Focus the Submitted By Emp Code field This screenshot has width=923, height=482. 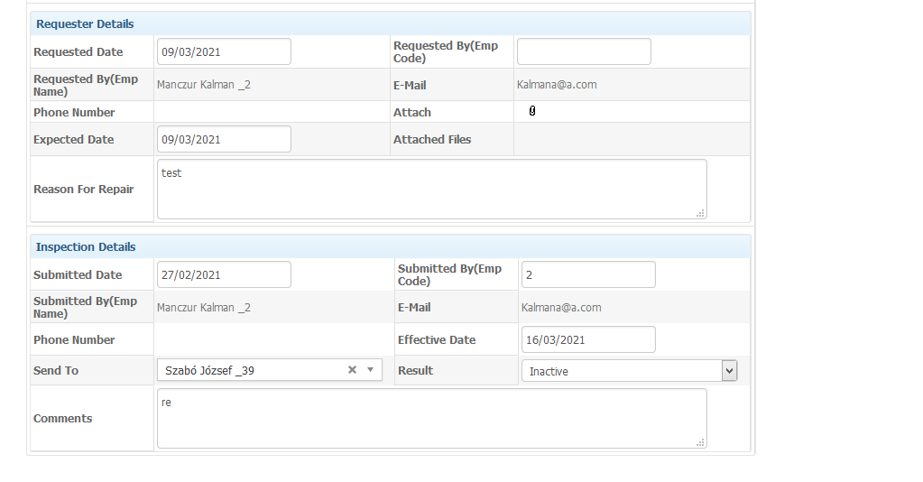coord(588,274)
